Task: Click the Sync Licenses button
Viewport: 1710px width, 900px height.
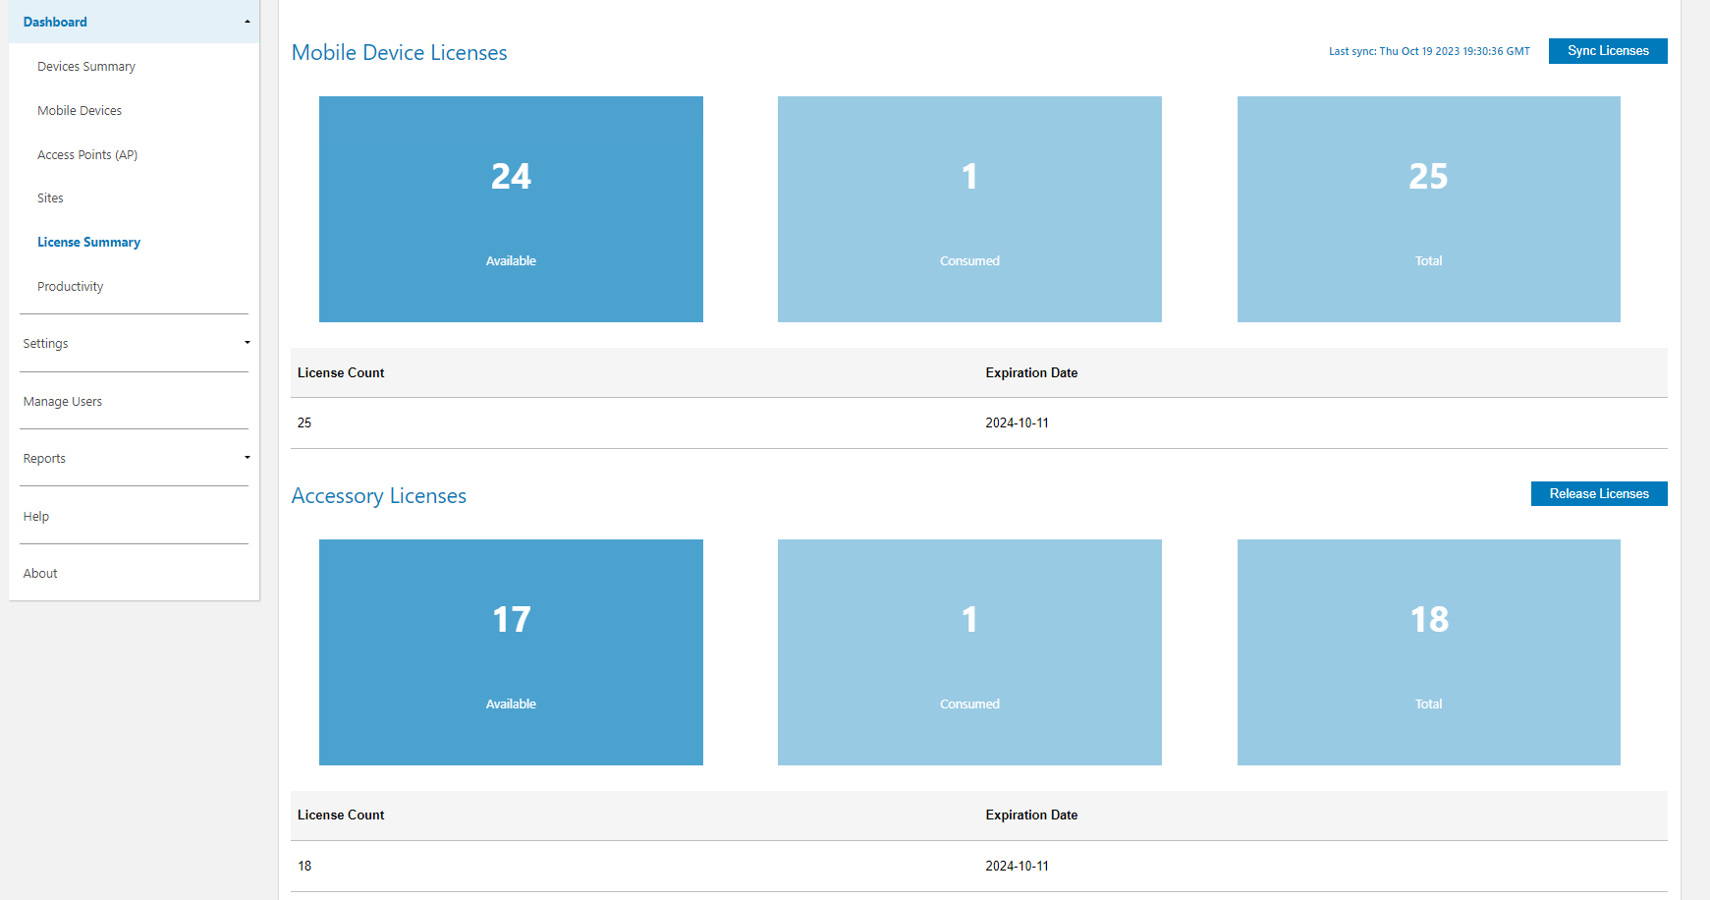Action: 1607,50
